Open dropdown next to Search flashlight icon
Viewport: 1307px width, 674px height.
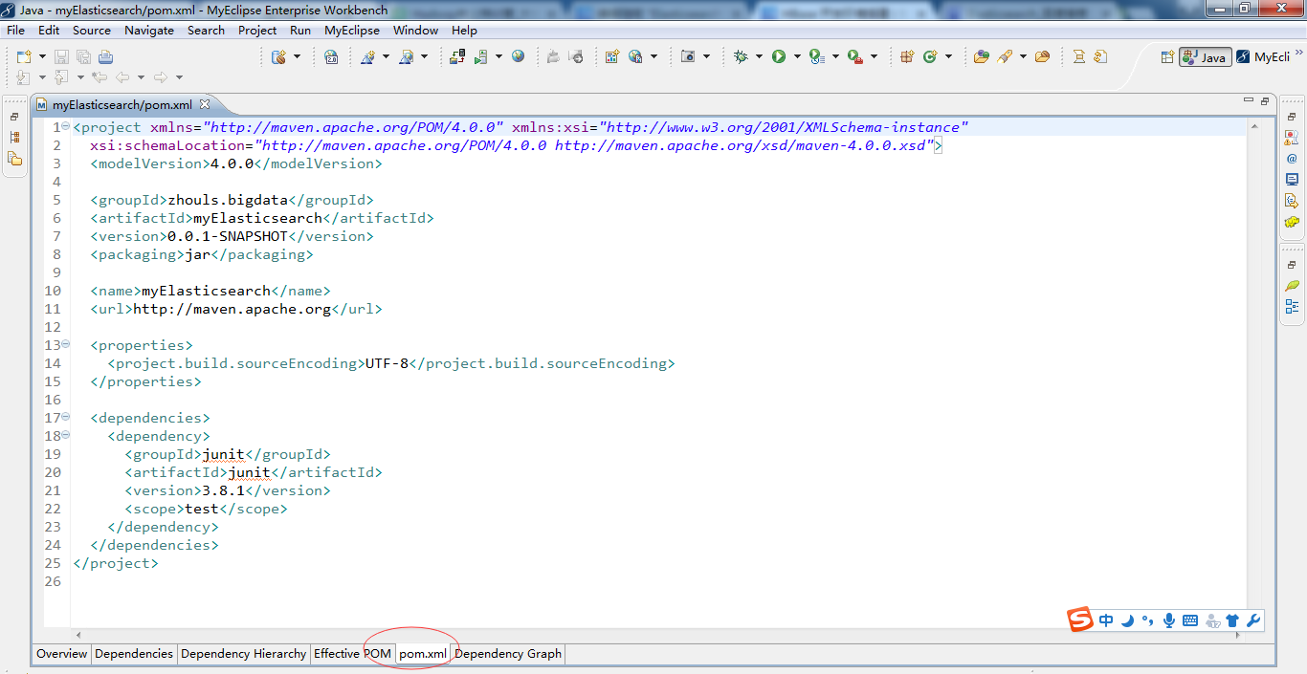(1023, 56)
